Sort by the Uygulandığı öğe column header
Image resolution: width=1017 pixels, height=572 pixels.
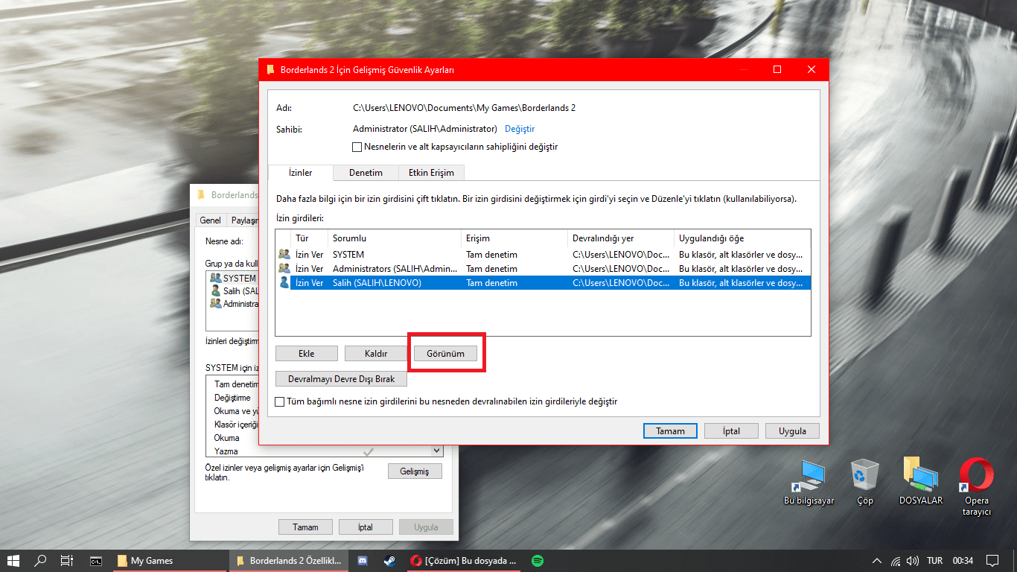[x=742, y=238]
